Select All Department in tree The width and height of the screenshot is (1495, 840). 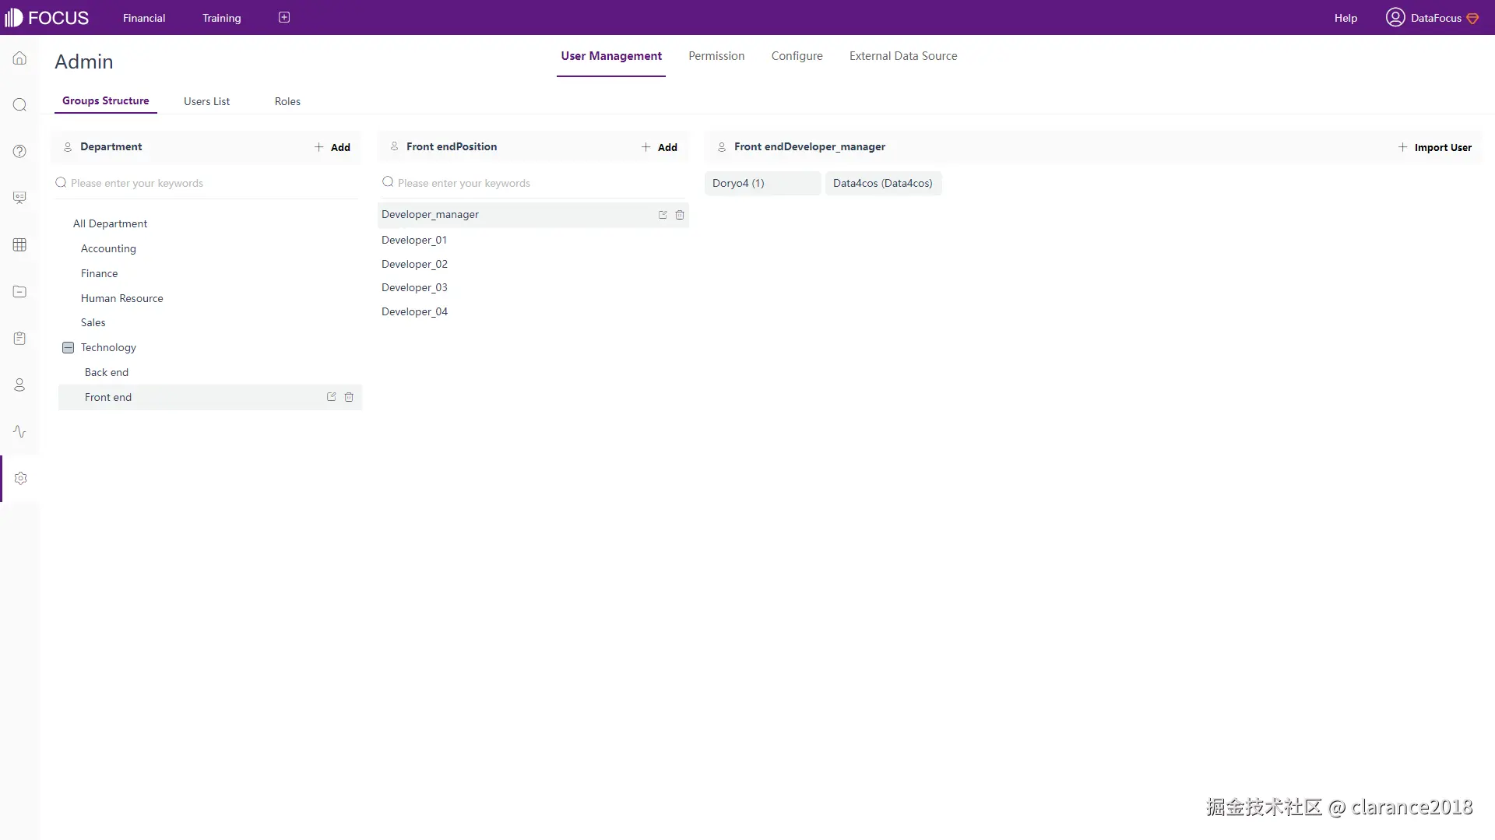pyautogui.click(x=110, y=223)
